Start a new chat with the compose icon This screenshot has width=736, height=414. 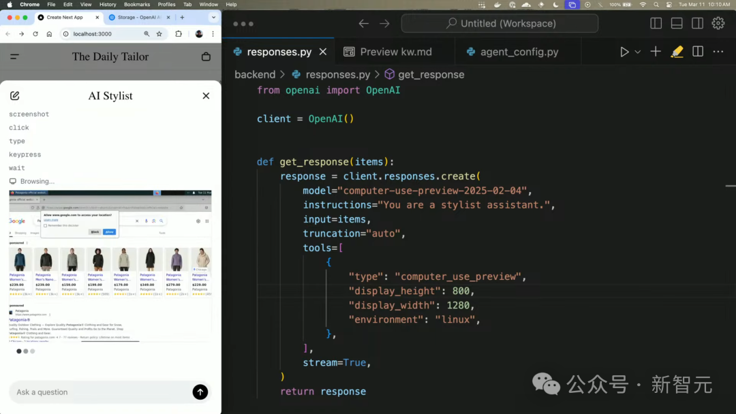(x=15, y=95)
